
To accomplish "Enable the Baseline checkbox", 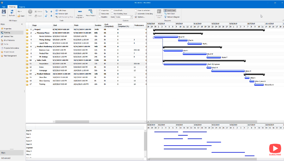I will [x=100, y=17].
